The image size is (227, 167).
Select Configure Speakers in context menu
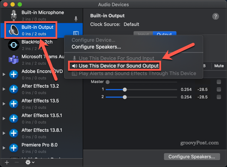[x=96, y=47]
